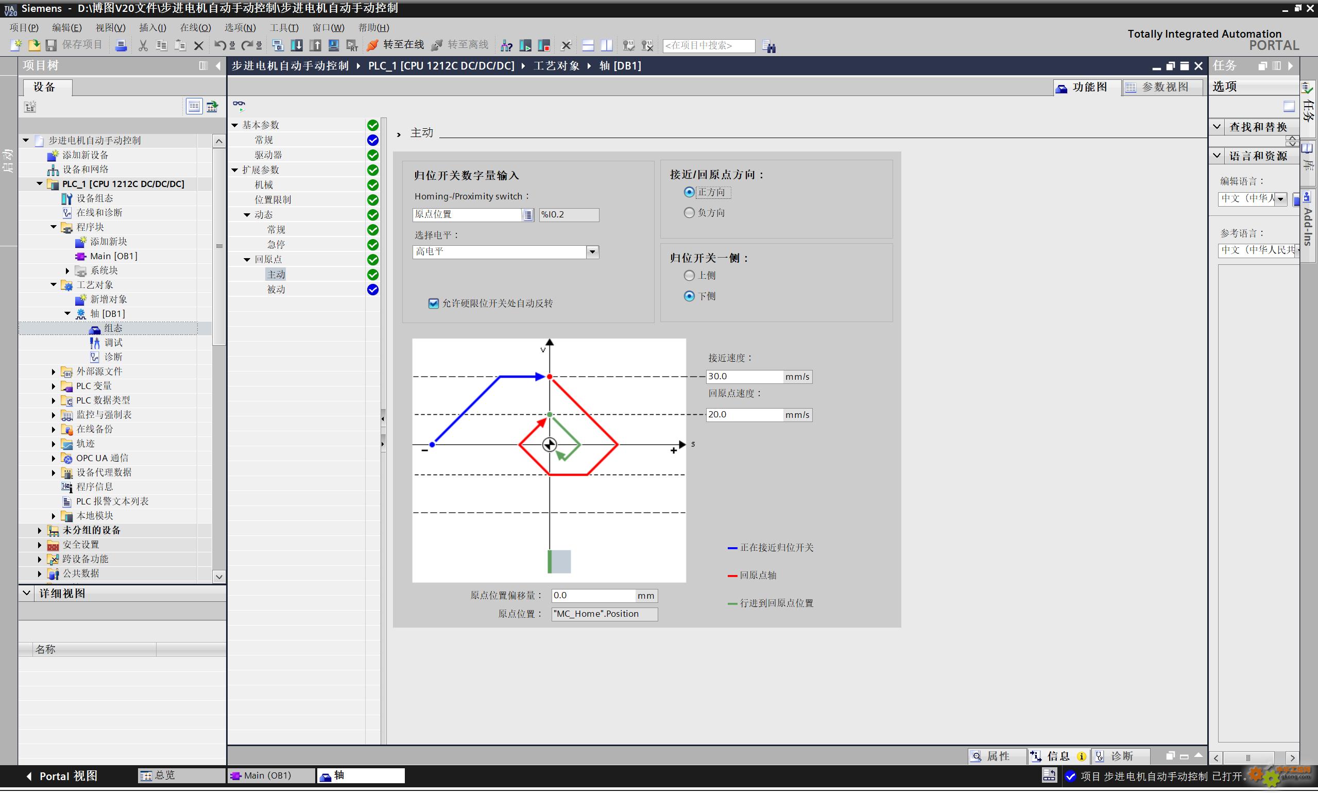Collapse the 详细视图 panel

click(x=26, y=593)
